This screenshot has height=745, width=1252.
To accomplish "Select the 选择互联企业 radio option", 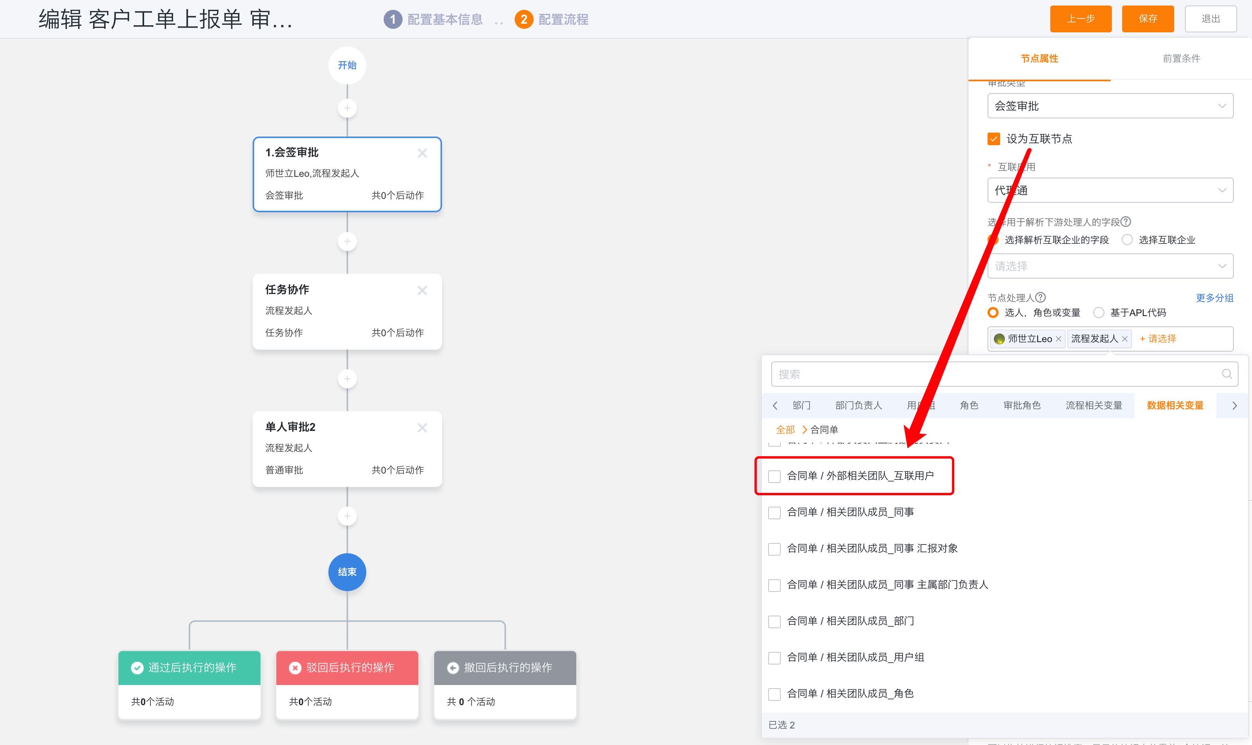I will [1127, 240].
